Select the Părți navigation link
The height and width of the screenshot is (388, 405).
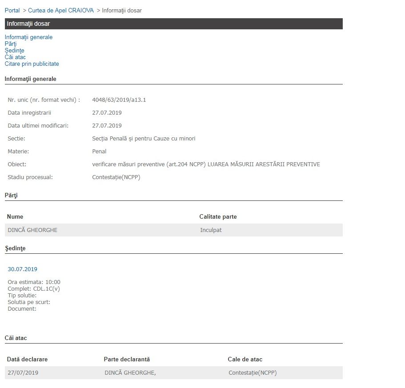[x=11, y=44]
